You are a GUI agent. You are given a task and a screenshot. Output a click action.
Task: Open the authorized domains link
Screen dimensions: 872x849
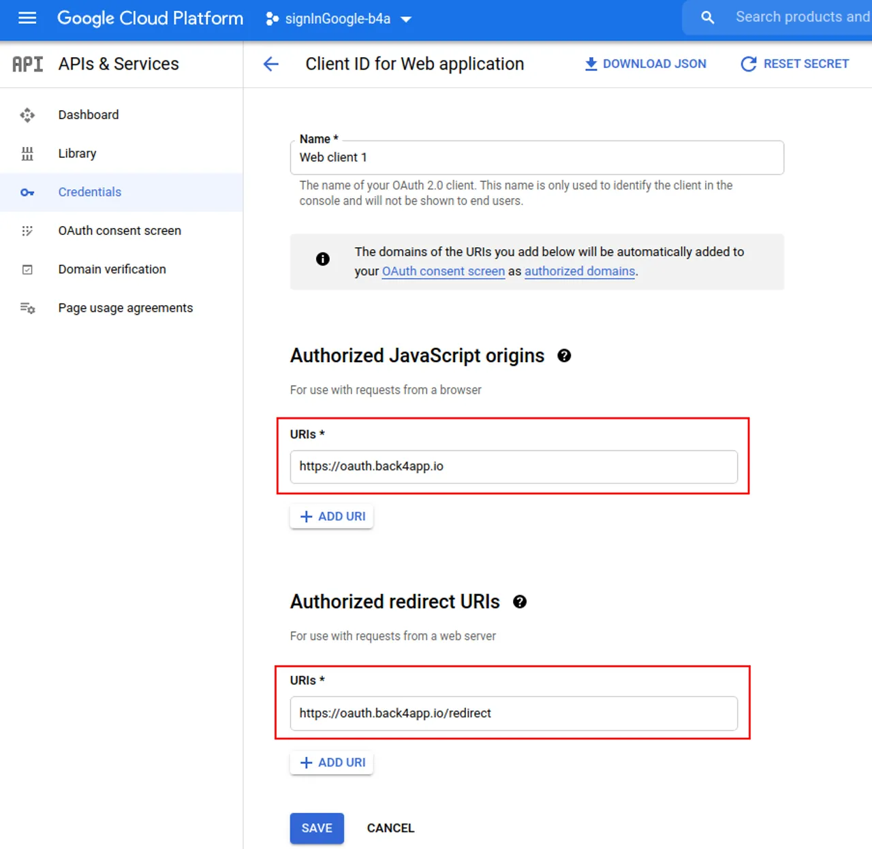579,271
